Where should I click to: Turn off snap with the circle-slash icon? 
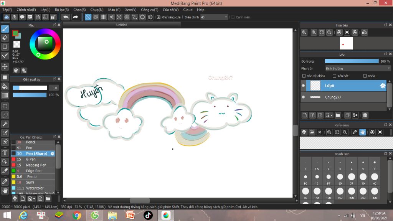[x=88, y=17]
